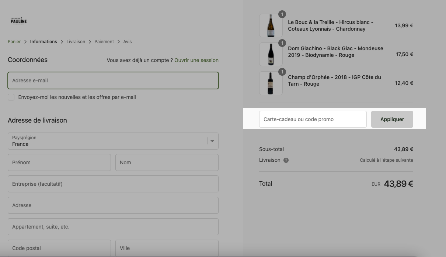The width and height of the screenshot is (446, 257).
Task: Focus the Adresse e-mail field
Action: [113, 80]
